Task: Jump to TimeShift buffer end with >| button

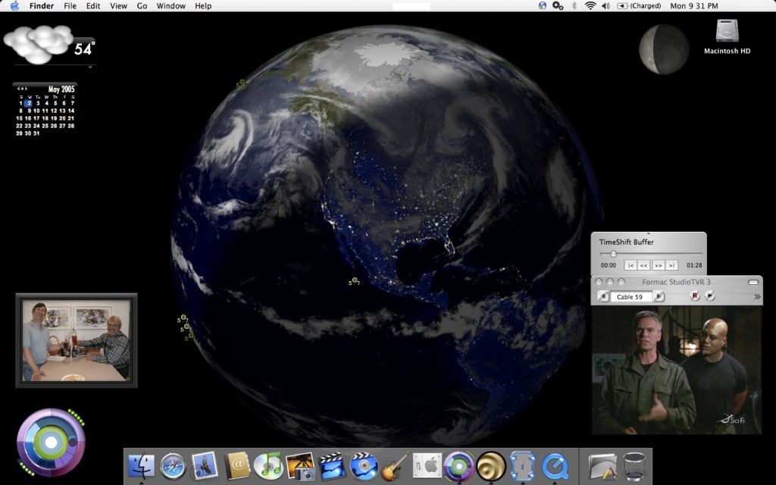Action: [x=671, y=265]
